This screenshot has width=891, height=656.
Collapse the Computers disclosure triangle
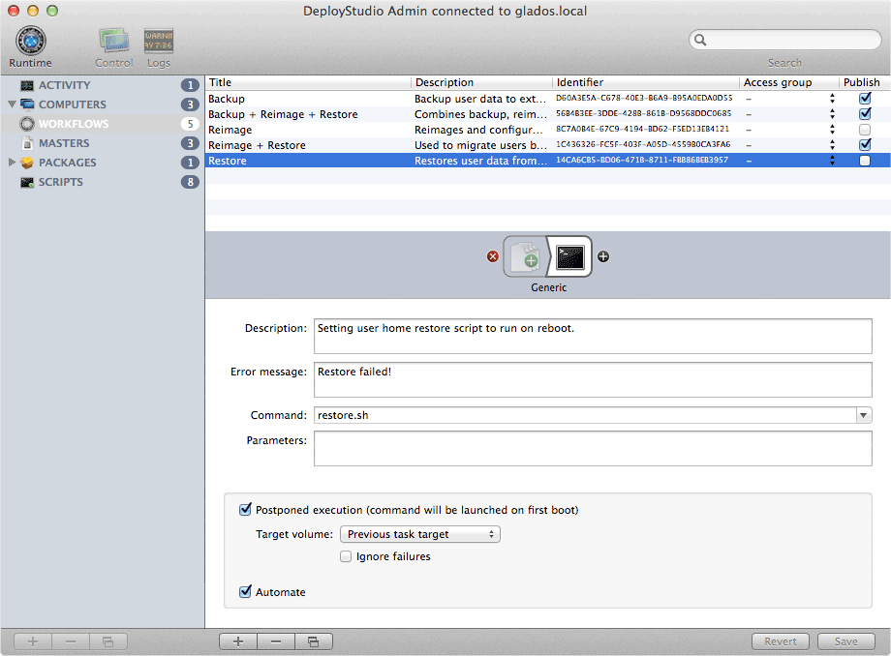pyautogui.click(x=13, y=104)
